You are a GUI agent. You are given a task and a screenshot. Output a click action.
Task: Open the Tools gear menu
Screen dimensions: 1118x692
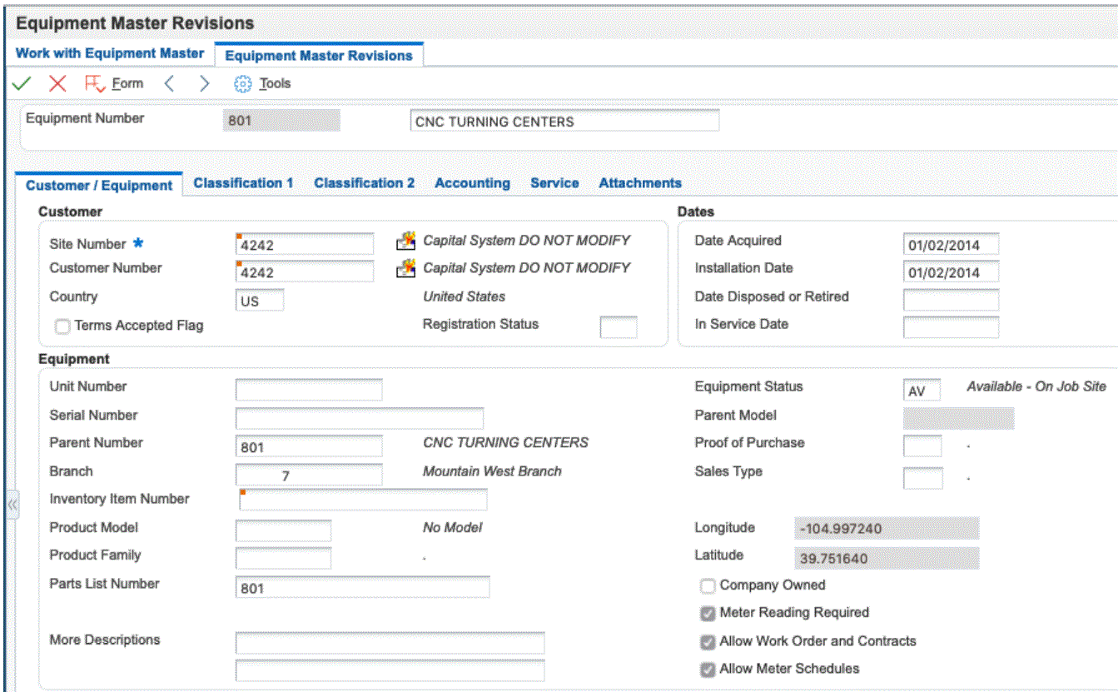pos(242,84)
